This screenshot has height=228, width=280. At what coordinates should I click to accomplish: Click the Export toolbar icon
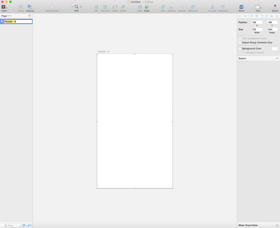click(275, 7)
